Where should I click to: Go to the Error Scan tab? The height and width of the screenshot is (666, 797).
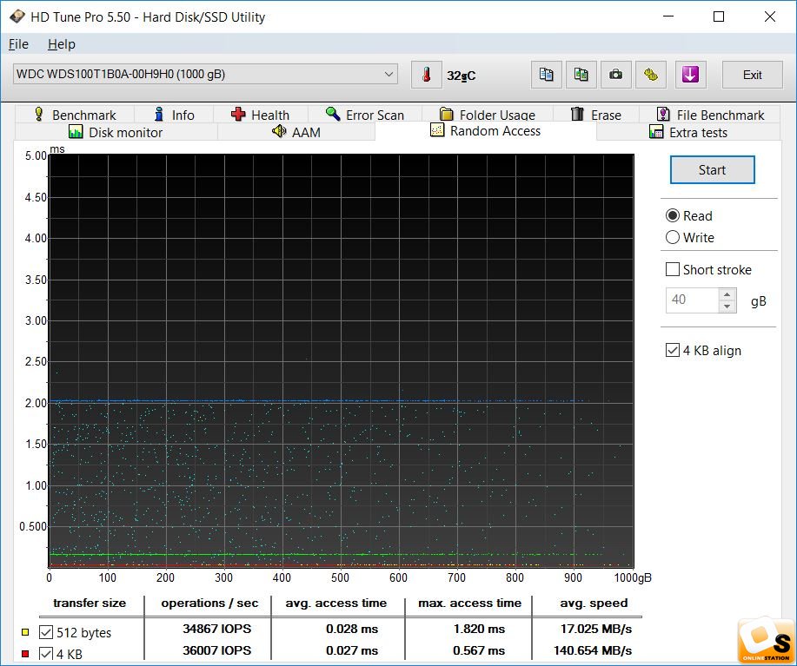tap(365, 115)
